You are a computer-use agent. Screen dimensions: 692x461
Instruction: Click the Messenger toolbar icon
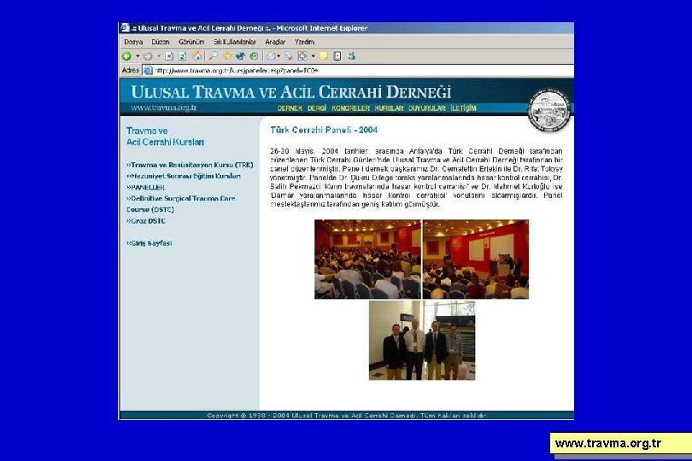351,56
